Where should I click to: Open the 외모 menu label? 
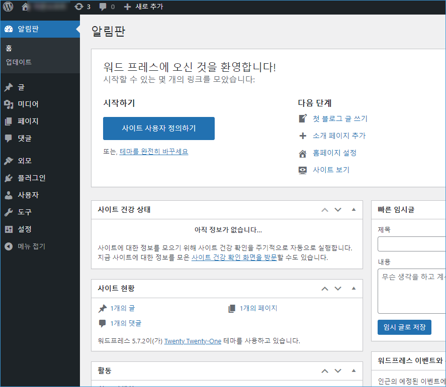tap(25, 161)
